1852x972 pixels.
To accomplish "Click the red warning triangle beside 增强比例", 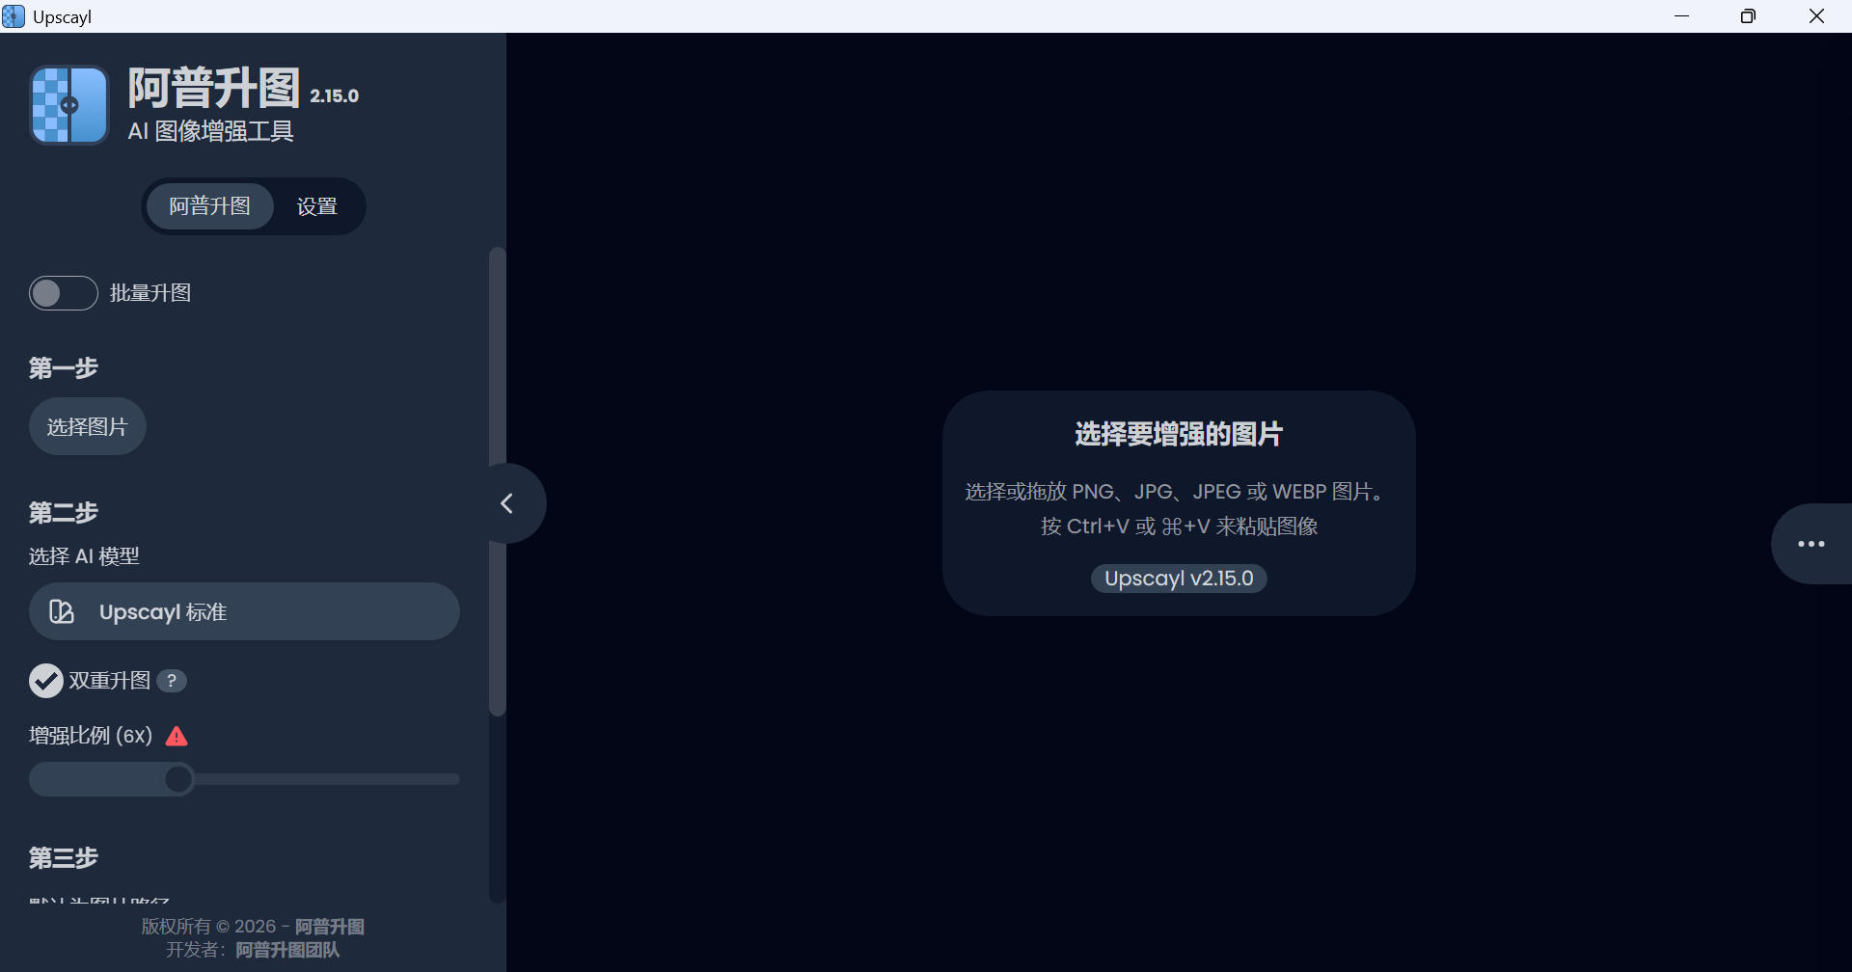I will click(177, 737).
